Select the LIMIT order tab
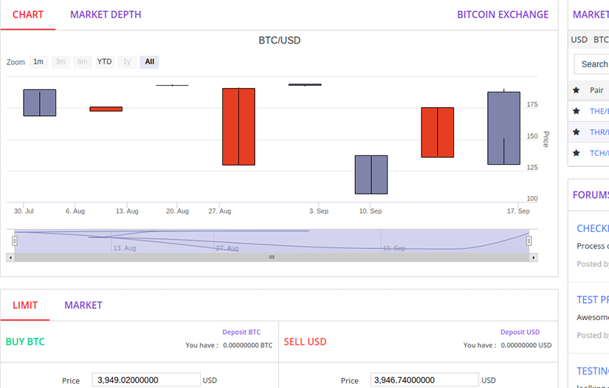This screenshot has width=609, height=388. 25,305
